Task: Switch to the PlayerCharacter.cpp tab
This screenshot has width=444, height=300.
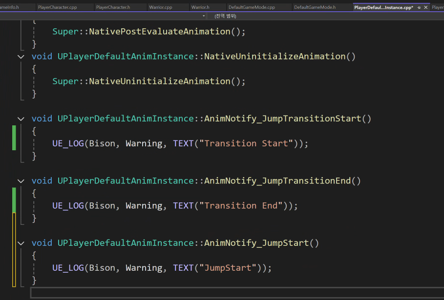Action: (x=58, y=7)
